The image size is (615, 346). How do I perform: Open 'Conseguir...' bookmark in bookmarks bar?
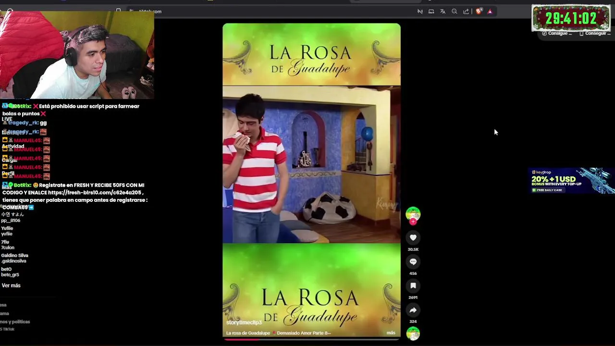click(595, 33)
